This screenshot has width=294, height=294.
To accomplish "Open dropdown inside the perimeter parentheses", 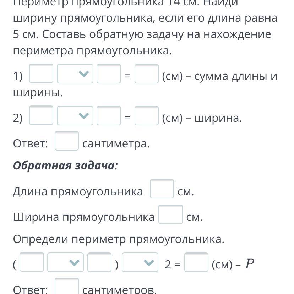I will (x=65, y=262).
